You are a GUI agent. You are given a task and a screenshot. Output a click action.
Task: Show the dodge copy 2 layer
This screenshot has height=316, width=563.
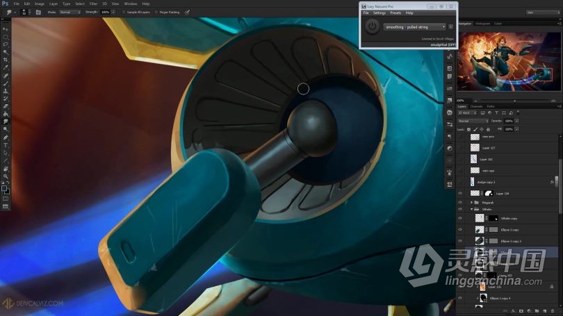tap(460, 182)
